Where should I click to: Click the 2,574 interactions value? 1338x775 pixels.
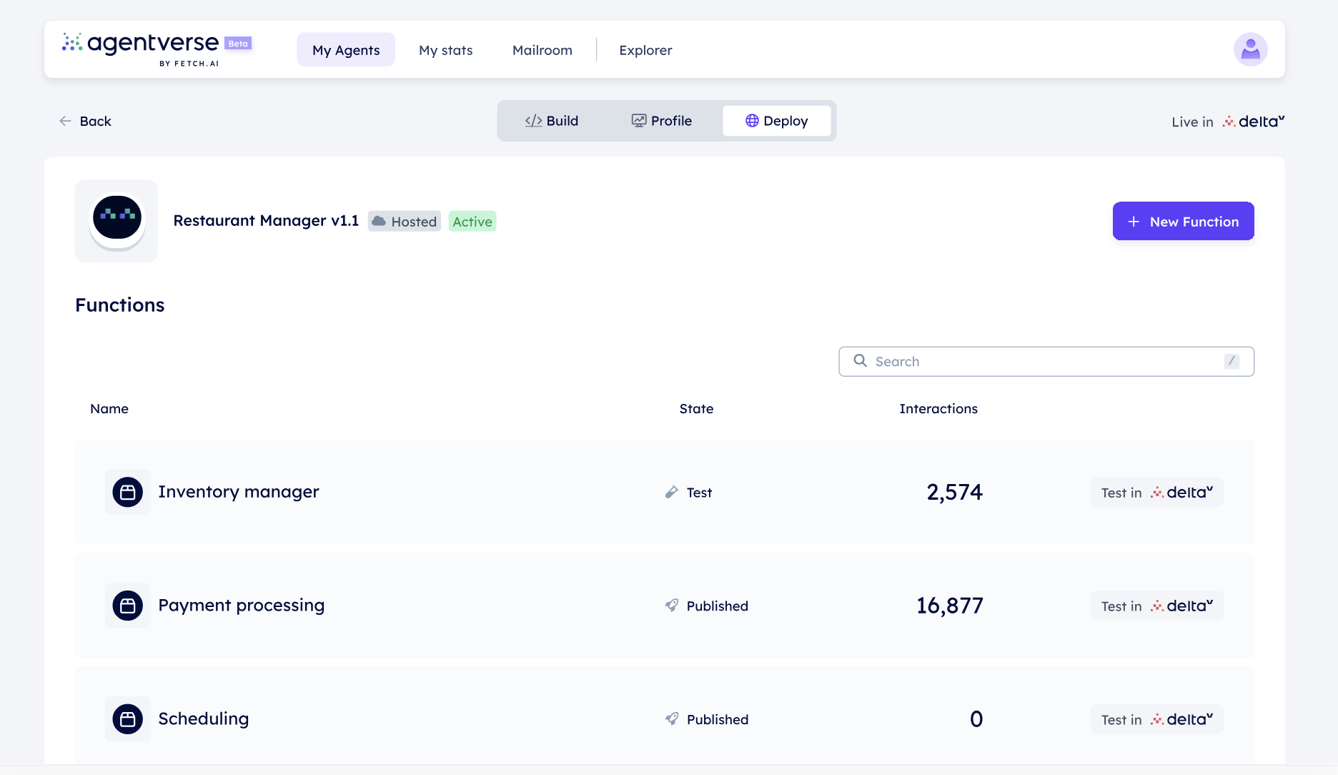(x=955, y=492)
